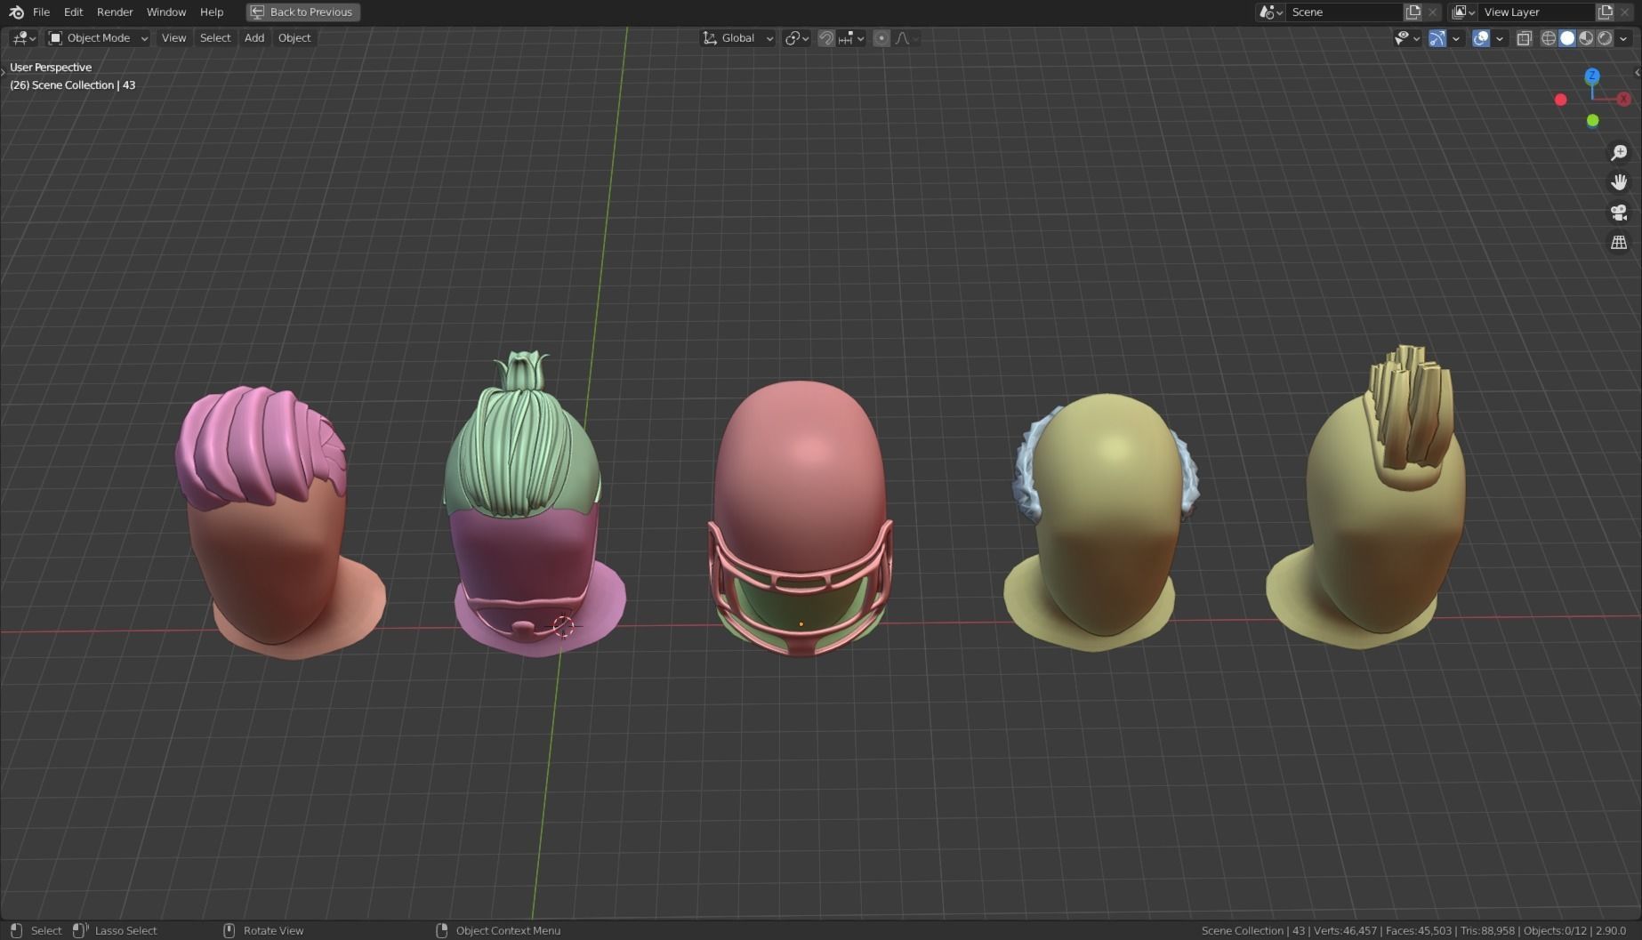This screenshot has height=940, width=1642.
Task: Open the Render menu
Action: (x=115, y=12)
